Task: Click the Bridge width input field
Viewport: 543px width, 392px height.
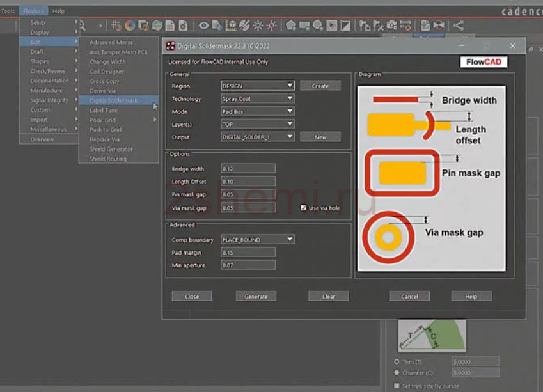Action: [x=248, y=169]
